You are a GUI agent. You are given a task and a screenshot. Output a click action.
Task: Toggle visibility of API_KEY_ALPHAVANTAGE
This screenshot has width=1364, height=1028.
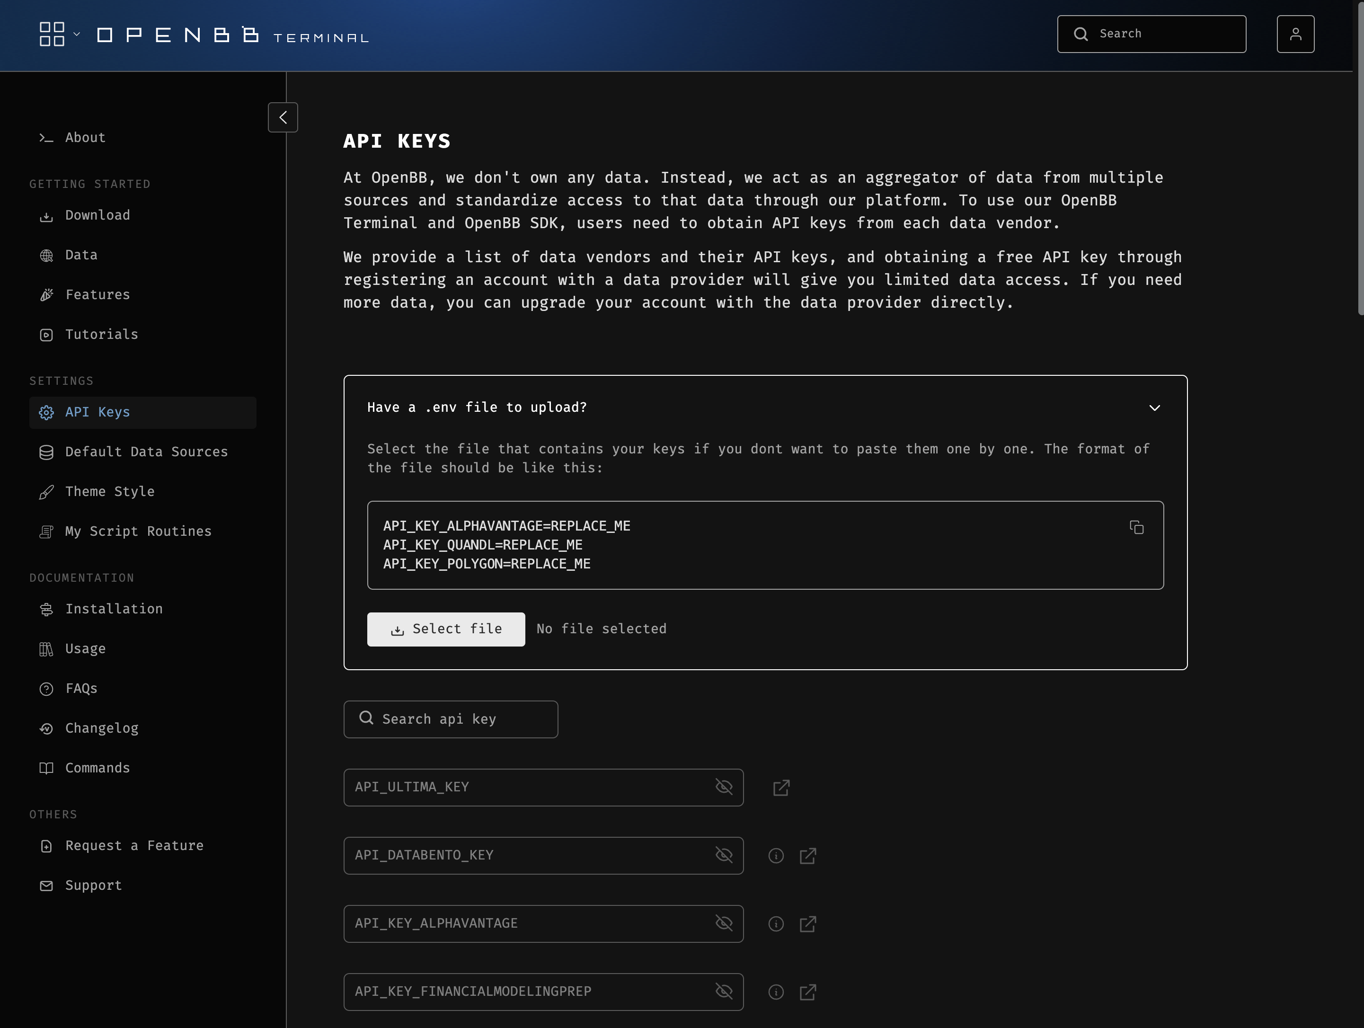click(723, 924)
